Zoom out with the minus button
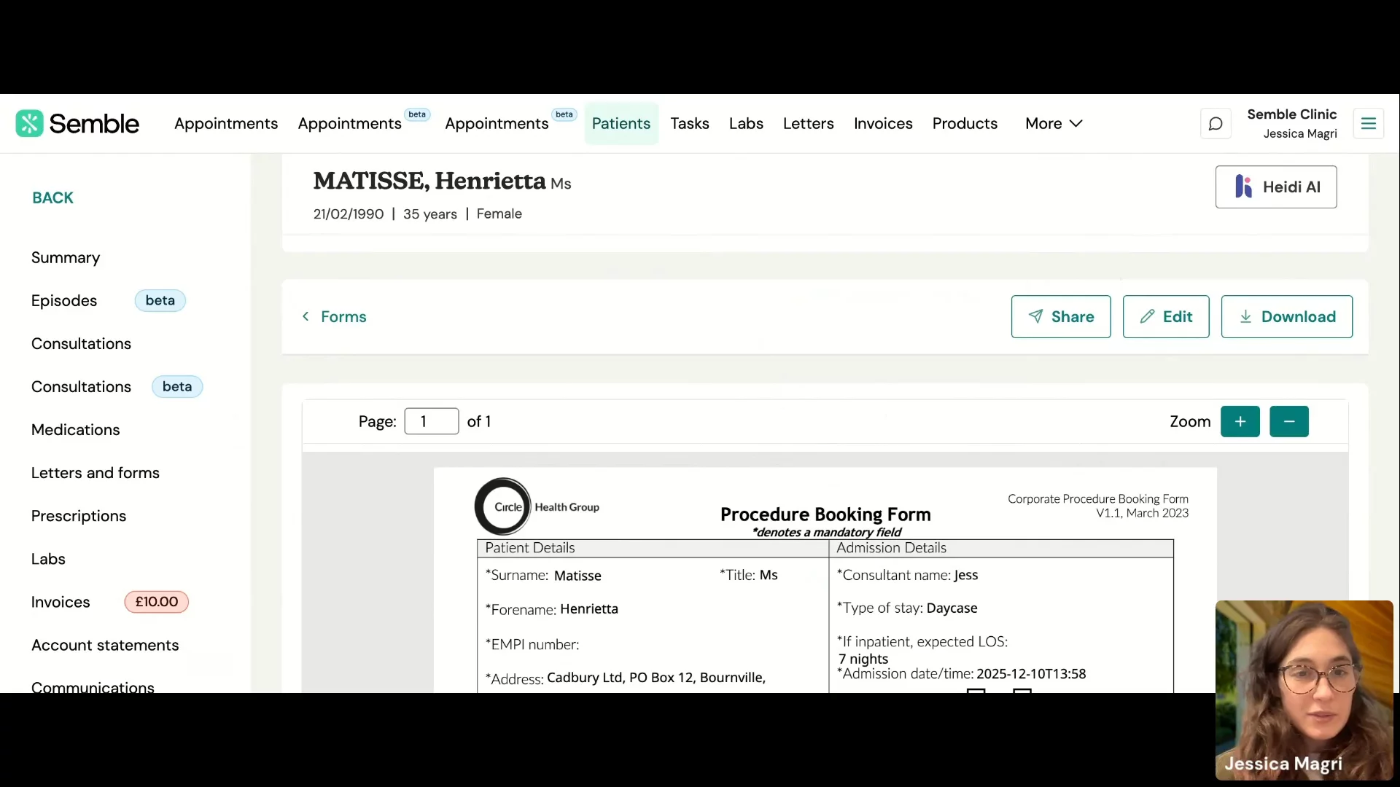 tap(1289, 422)
